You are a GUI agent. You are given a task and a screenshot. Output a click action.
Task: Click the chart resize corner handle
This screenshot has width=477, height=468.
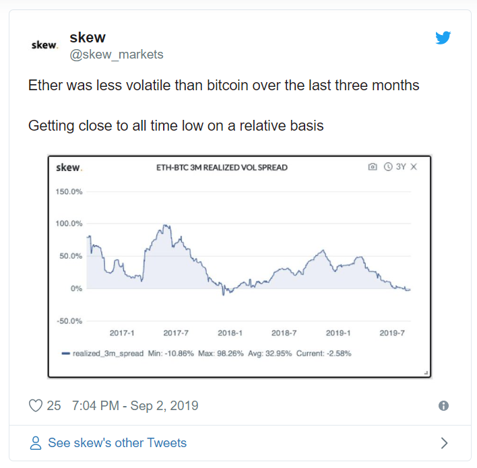tap(426, 373)
